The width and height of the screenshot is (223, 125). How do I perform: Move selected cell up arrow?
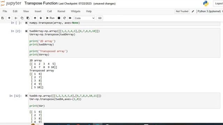[x=35, y=18]
